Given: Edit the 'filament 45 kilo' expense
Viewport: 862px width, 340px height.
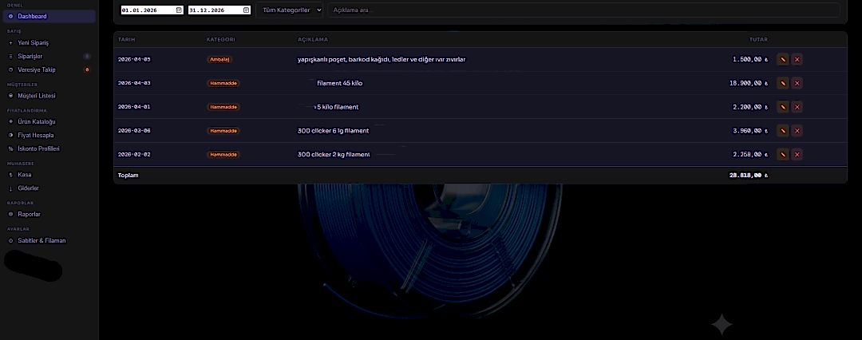Looking at the screenshot, I should (782, 83).
